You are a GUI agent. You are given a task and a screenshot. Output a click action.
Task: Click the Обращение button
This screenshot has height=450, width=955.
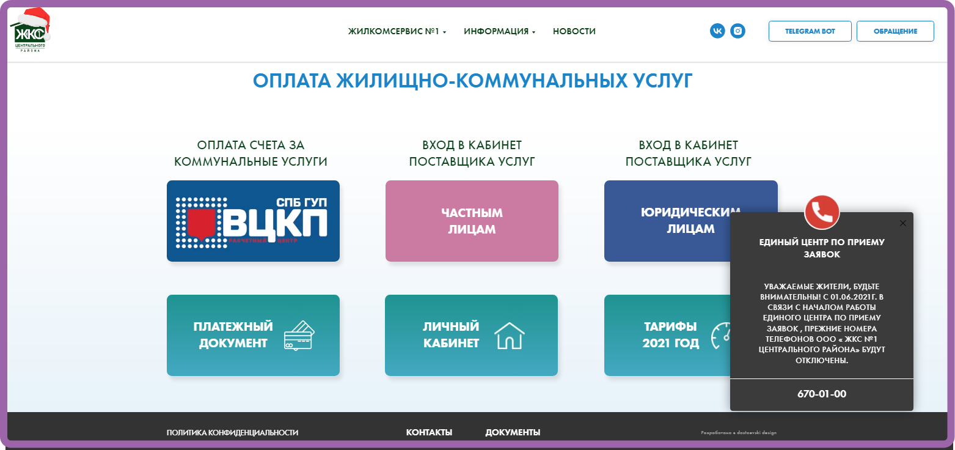coord(895,31)
